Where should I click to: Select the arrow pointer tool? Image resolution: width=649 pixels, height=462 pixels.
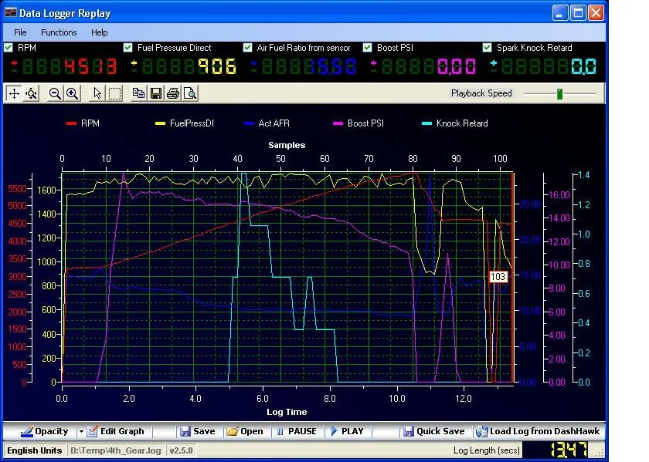(x=97, y=93)
